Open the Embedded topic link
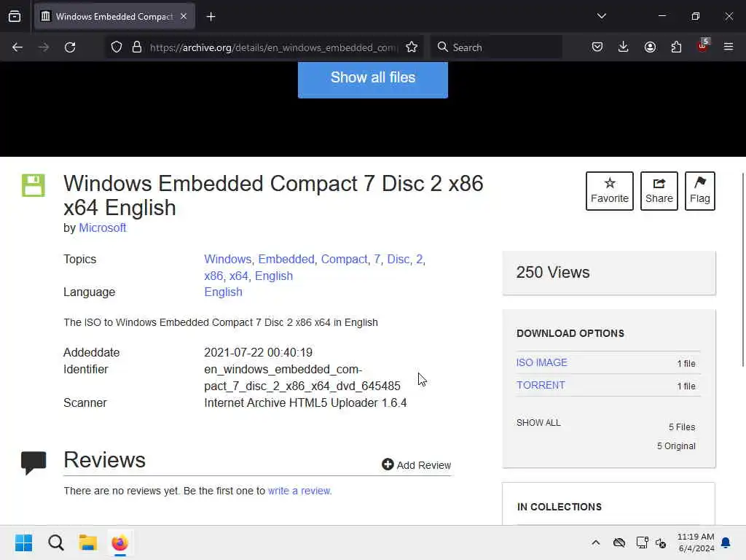Screen dimensions: 746x560 [x=286, y=259]
